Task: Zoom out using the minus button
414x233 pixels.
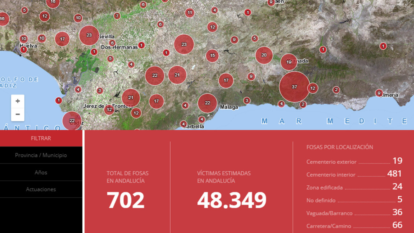Action: 18,114
